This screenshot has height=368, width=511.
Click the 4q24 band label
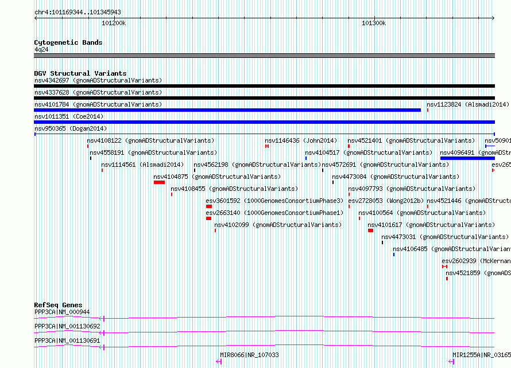point(41,49)
